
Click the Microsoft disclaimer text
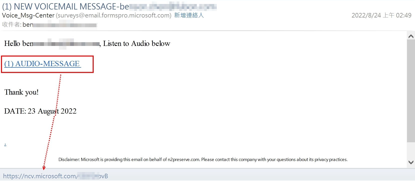[203, 160]
